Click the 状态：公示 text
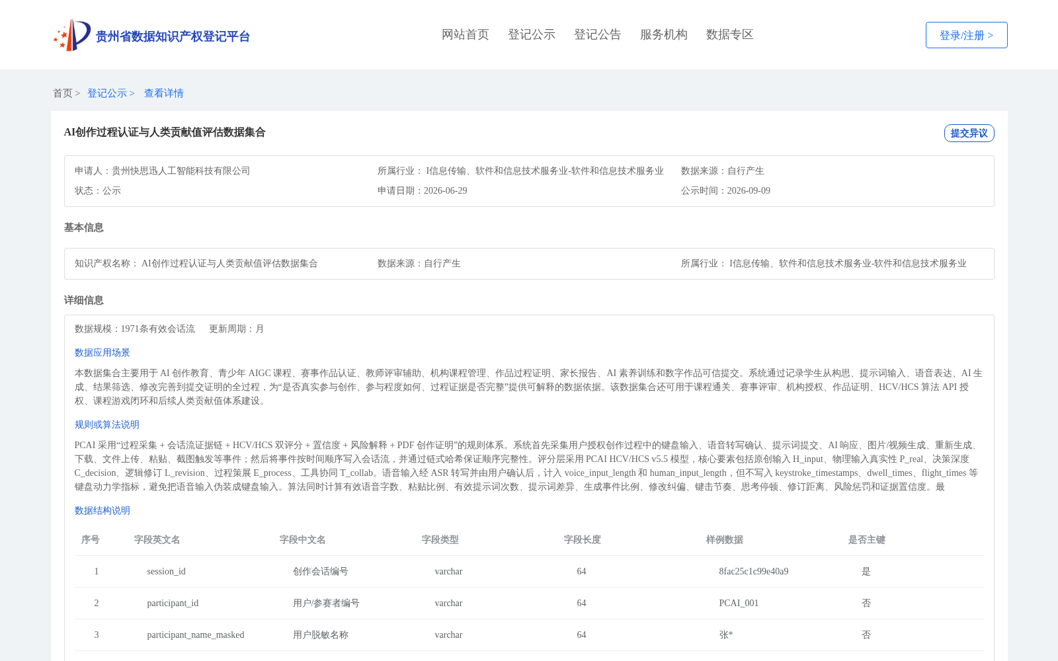 pyautogui.click(x=98, y=190)
